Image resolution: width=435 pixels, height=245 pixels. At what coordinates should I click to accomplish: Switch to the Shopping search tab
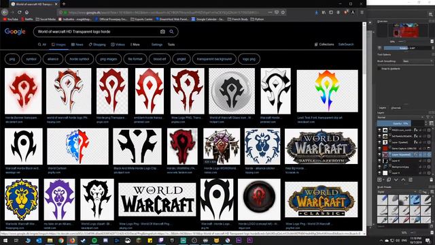pos(97,44)
